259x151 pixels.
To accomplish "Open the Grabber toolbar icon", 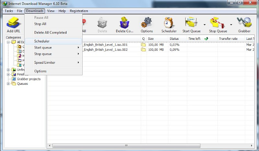I will coord(244,23).
